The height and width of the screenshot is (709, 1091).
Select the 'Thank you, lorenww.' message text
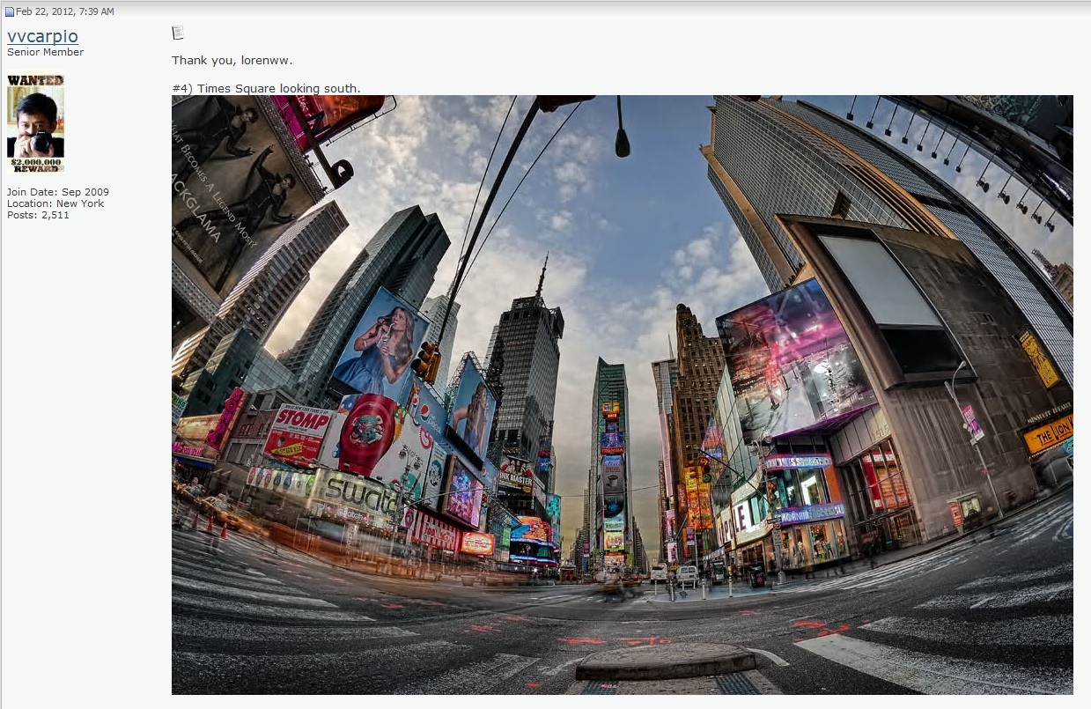point(232,60)
